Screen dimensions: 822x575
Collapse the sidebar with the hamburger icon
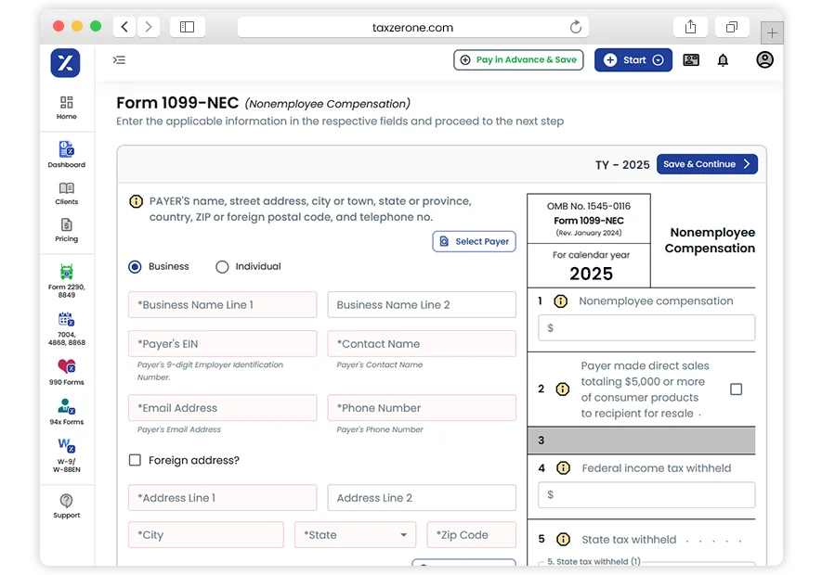point(119,59)
